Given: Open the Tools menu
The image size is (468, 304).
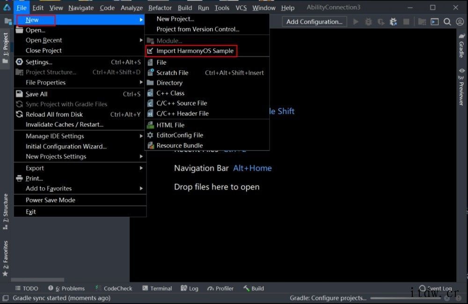Looking at the screenshot, I should (222, 8).
